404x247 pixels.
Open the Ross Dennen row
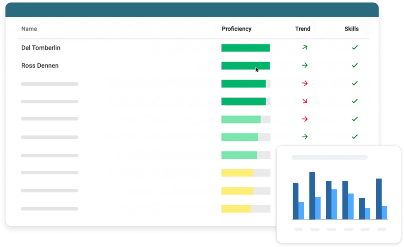193,65
